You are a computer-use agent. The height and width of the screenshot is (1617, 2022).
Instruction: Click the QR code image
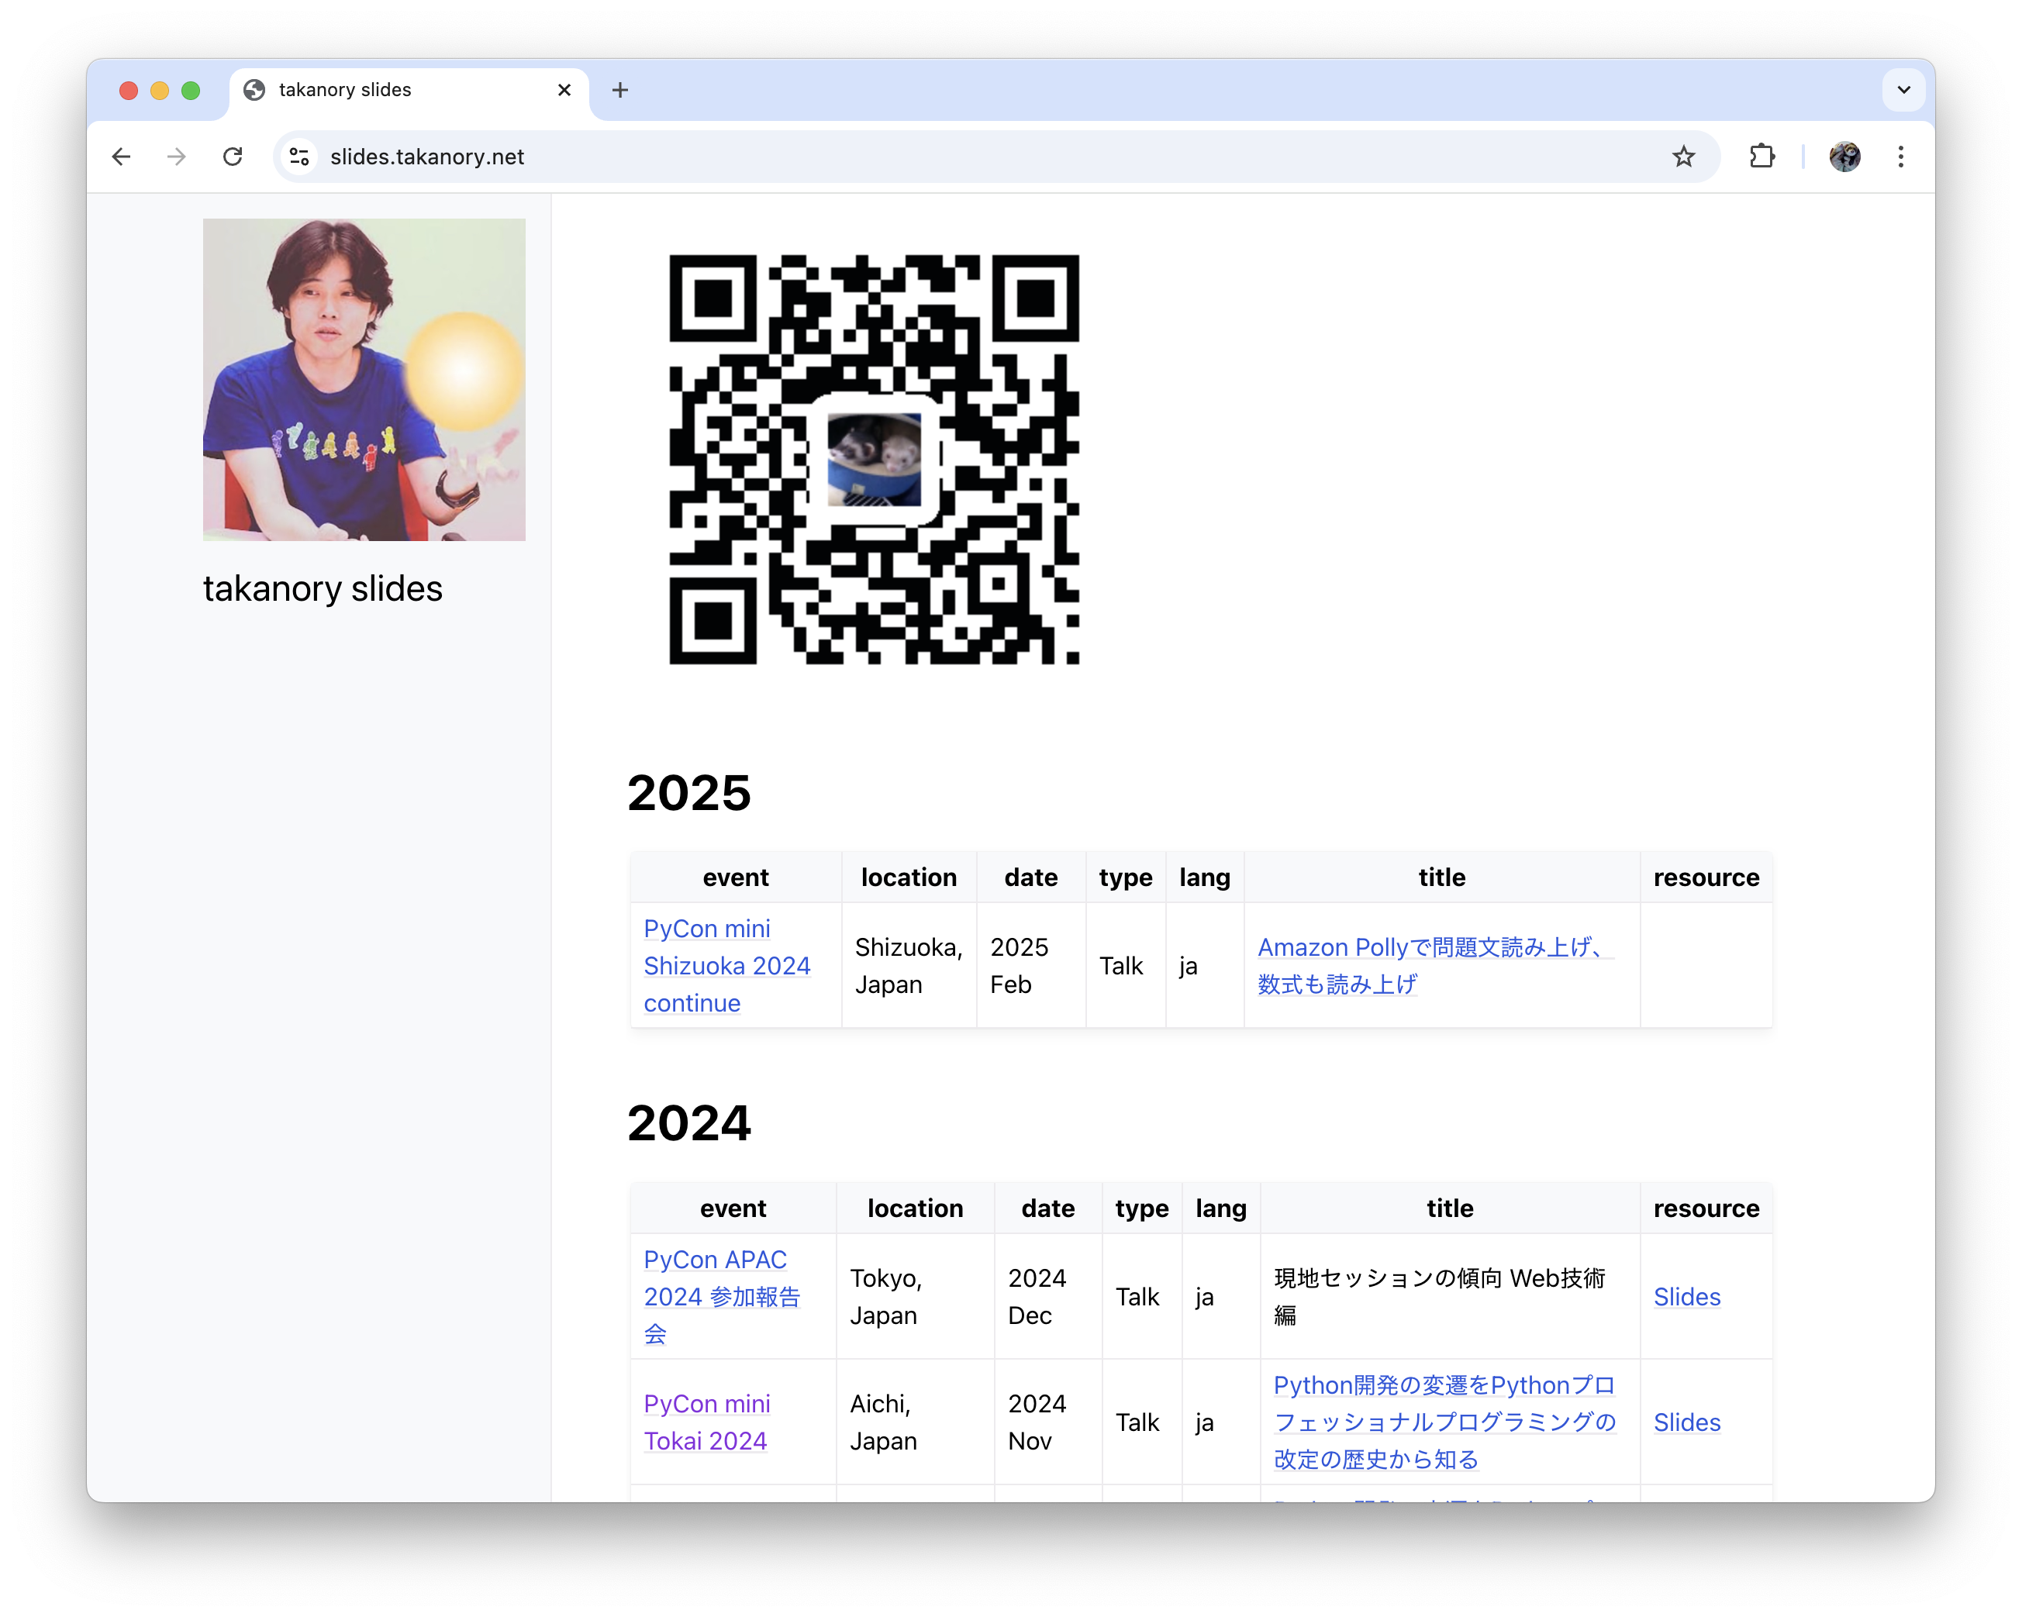click(x=873, y=460)
